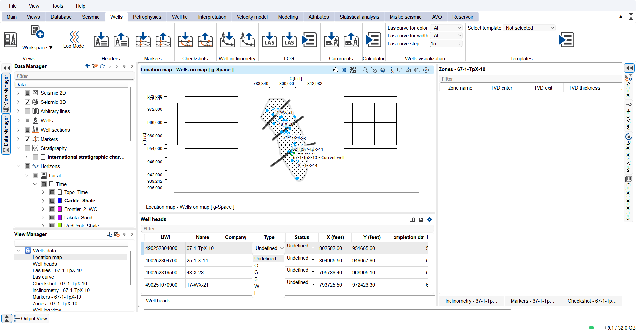Click the Templates apply icon
Viewport: 636px width, 331px height.
click(566, 40)
